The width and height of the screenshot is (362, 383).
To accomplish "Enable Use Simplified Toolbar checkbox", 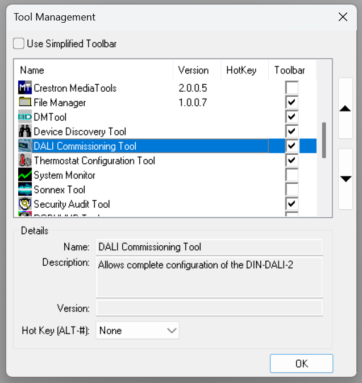I will pyautogui.click(x=19, y=43).
